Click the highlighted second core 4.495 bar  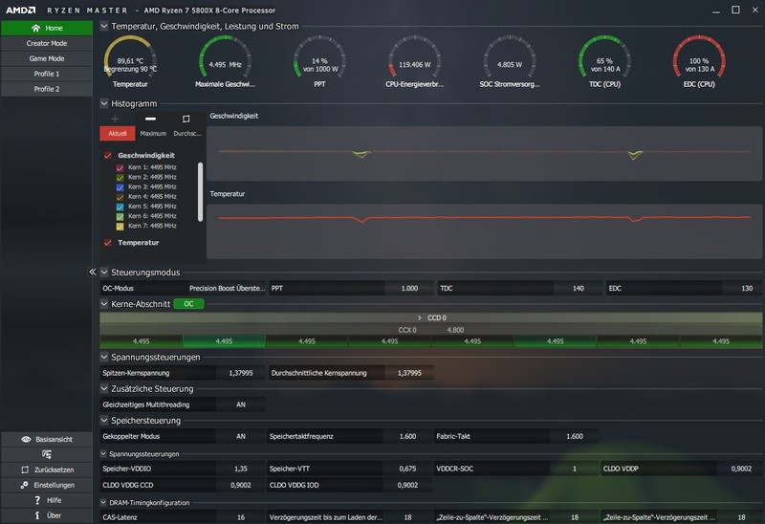224,341
